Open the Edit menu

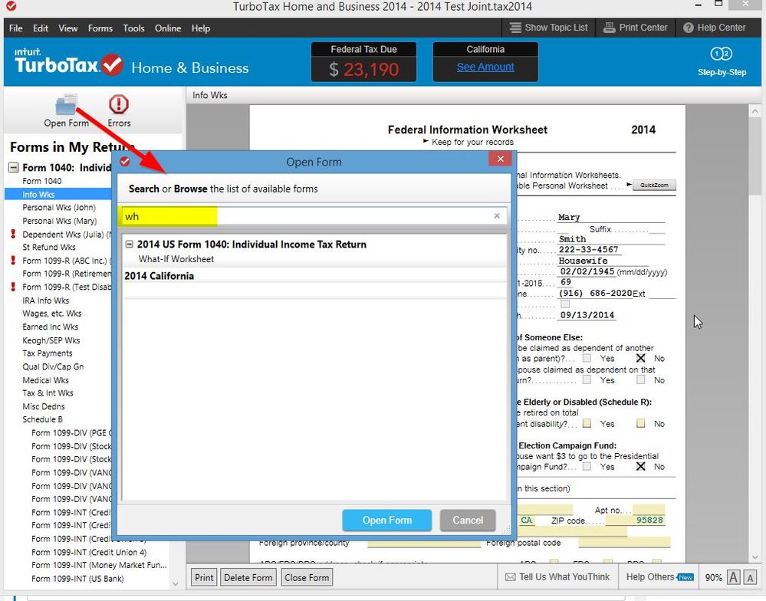41,28
